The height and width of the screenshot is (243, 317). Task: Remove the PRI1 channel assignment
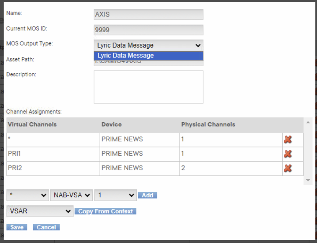point(288,154)
